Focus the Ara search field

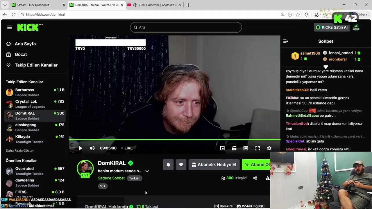point(186,27)
